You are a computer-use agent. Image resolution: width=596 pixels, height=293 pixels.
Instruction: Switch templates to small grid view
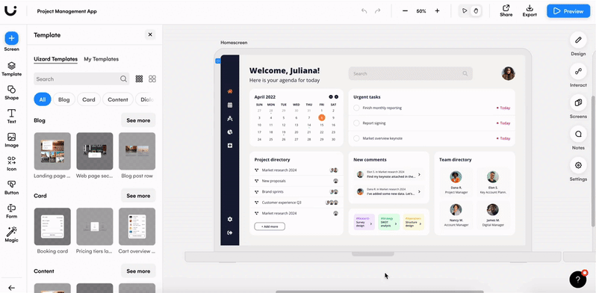pyautogui.click(x=139, y=78)
